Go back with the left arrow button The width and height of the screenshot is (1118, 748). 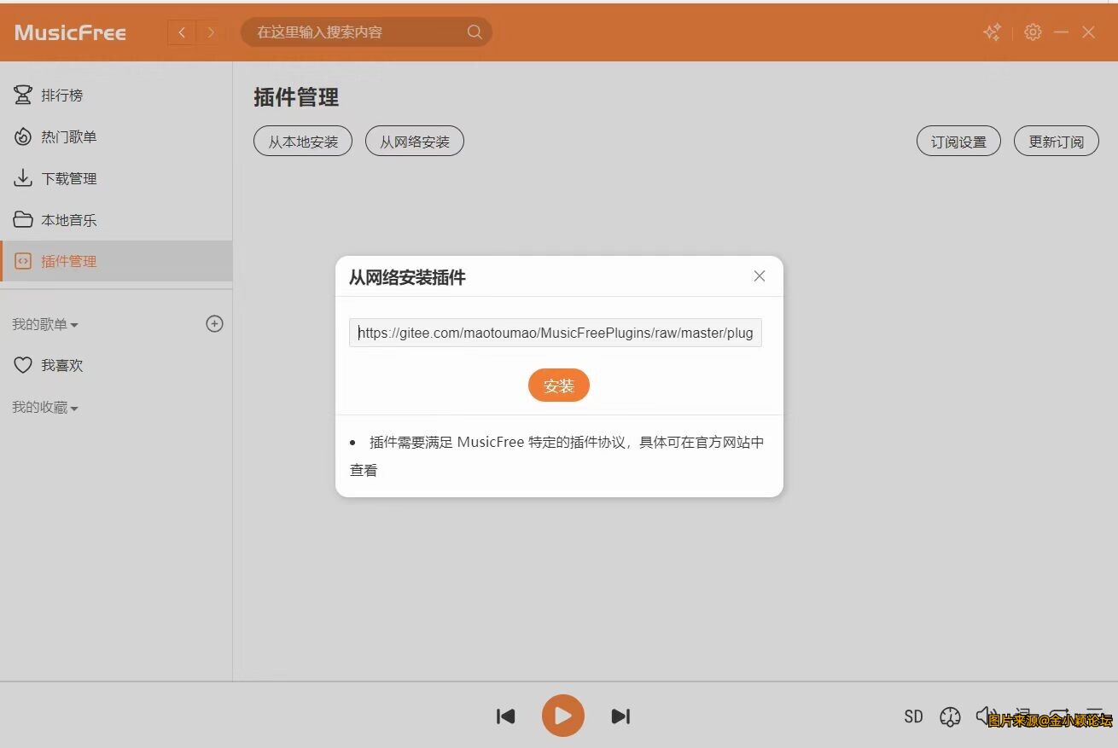[x=182, y=32]
